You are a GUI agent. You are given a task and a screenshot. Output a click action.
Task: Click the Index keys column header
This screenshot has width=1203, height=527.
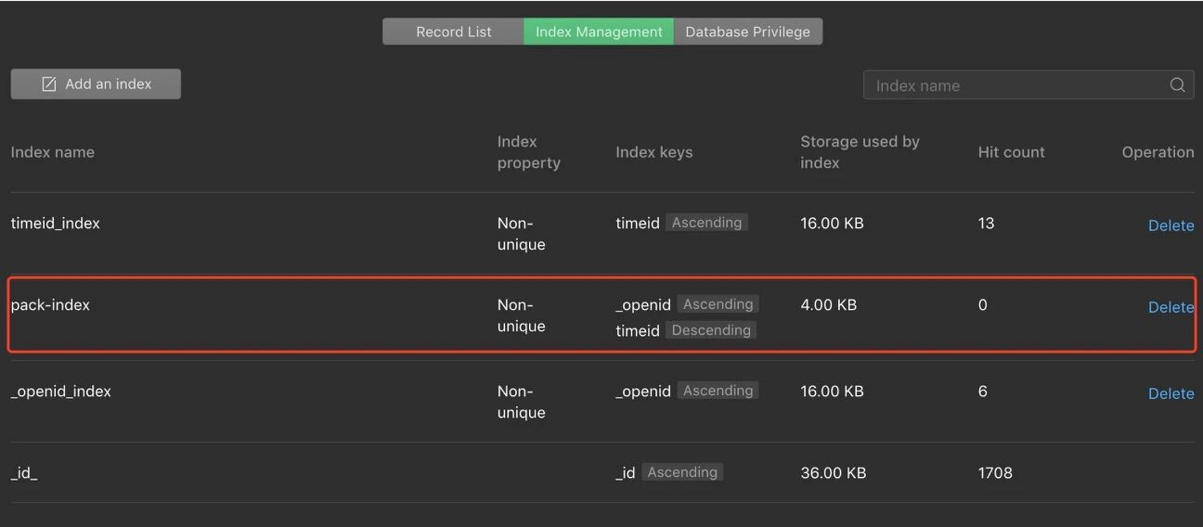pyautogui.click(x=653, y=152)
